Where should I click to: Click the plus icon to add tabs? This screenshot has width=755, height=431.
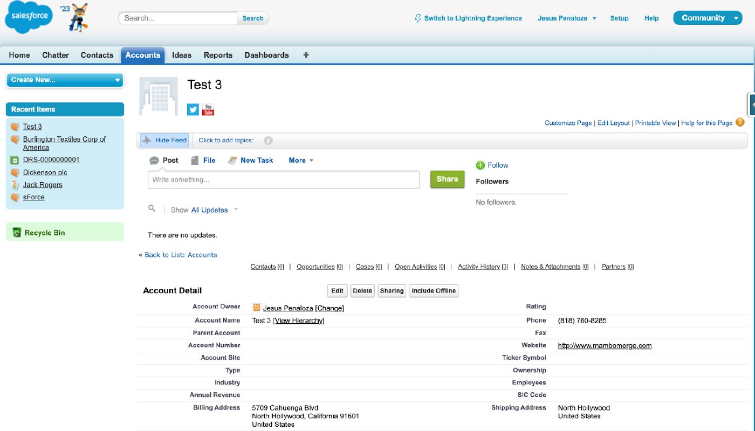pos(306,55)
